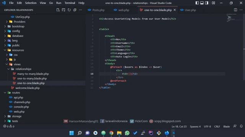Viewport: 245px width, 137px height.
Task: Open api.php in routes
Action: point(18,97)
